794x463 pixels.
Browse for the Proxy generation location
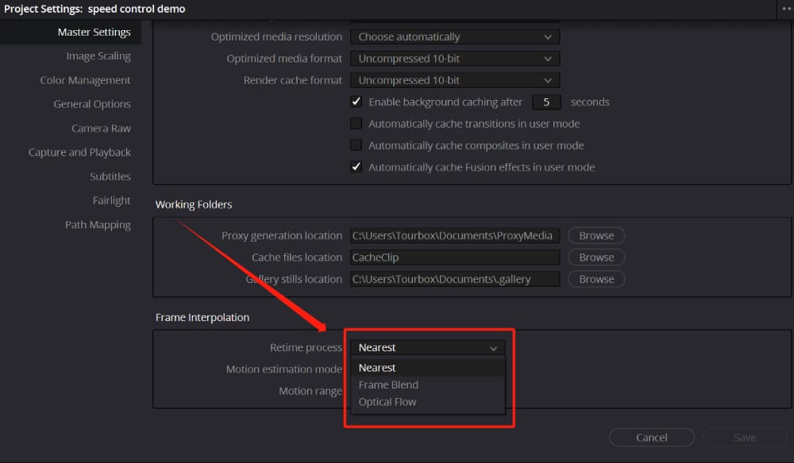point(595,235)
